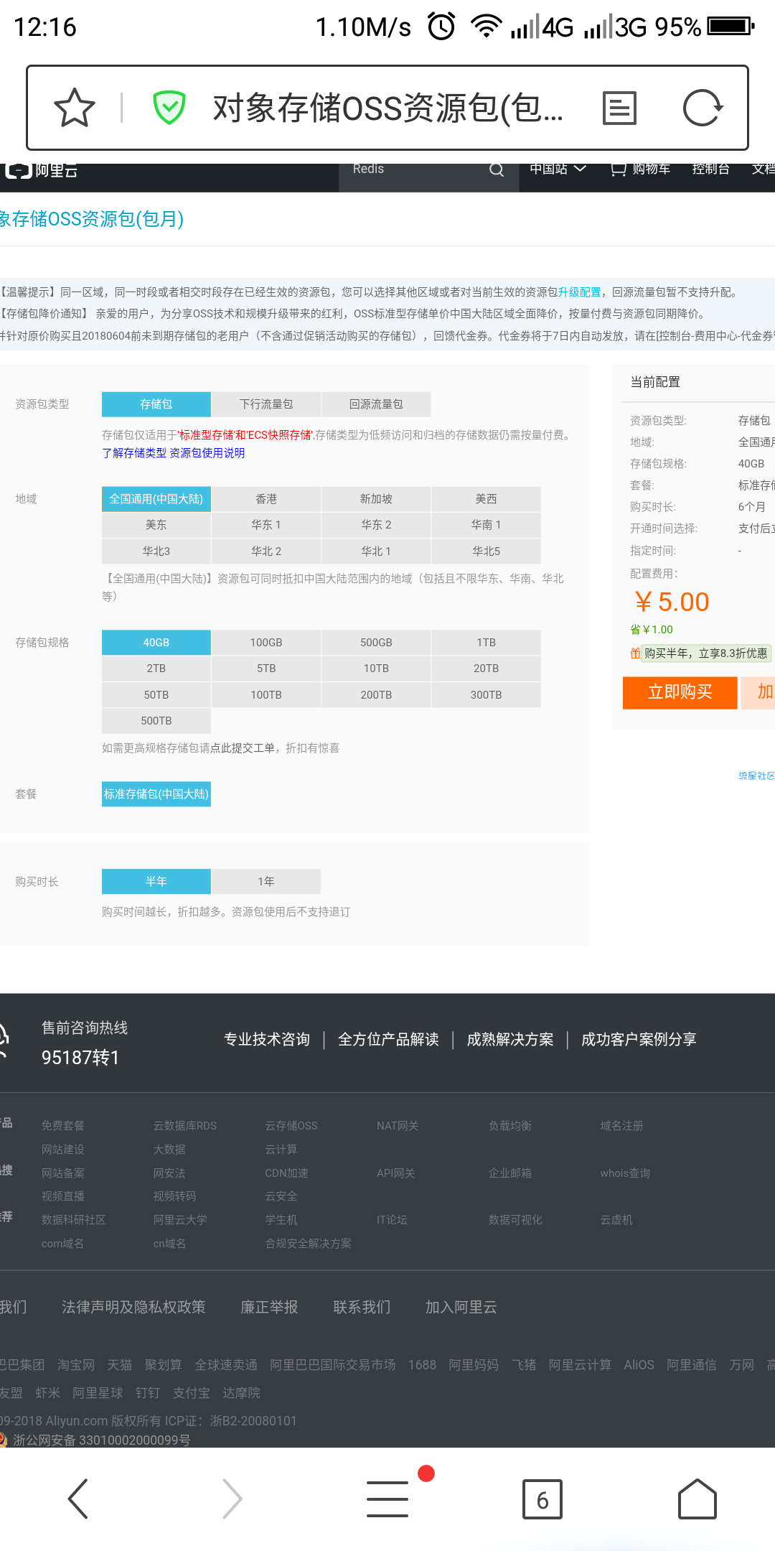
Task: Go forward with browser forward arrow
Action: click(232, 1499)
